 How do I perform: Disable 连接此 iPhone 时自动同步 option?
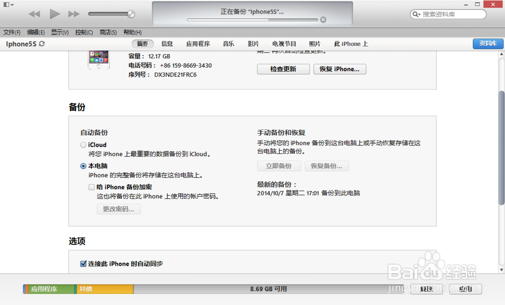(x=83, y=263)
